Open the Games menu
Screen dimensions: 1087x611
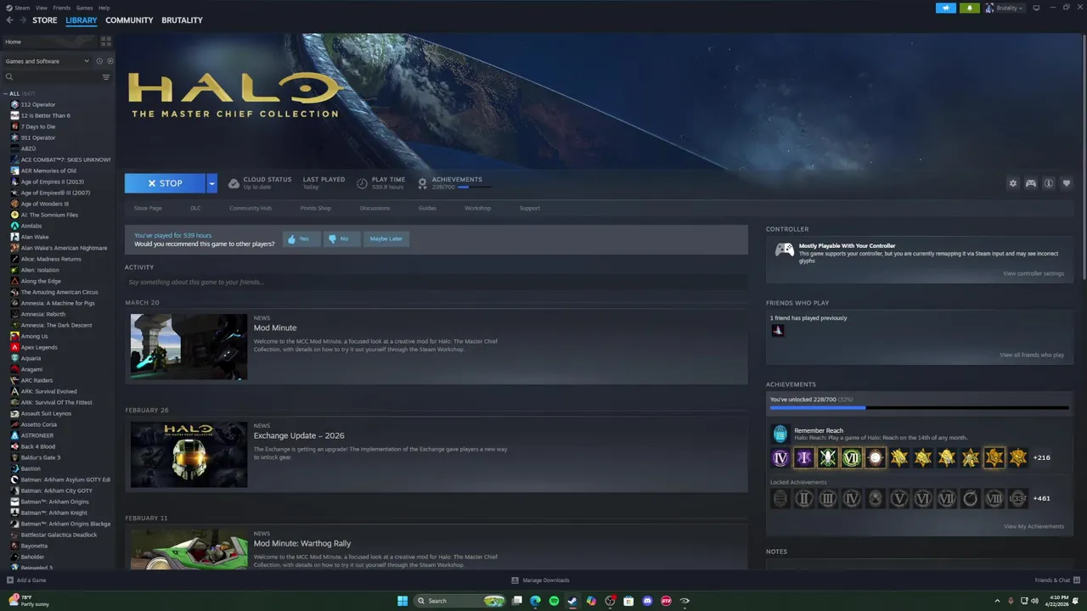click(x=85, y=8)
